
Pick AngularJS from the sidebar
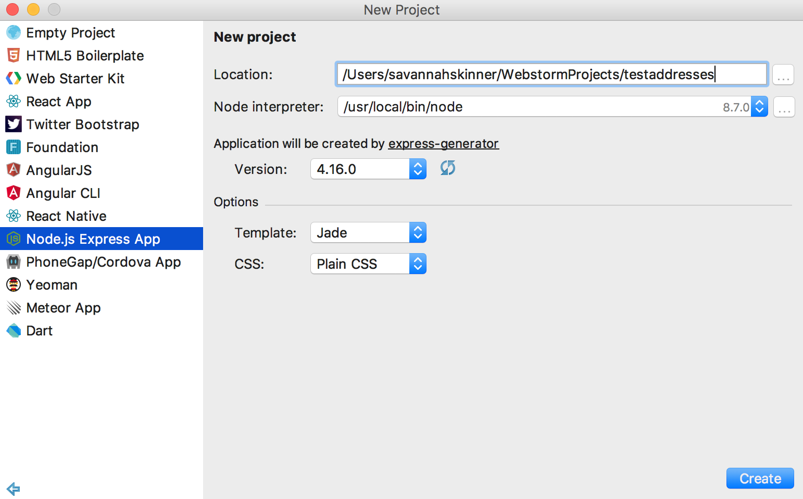click(x=102, y=170)
